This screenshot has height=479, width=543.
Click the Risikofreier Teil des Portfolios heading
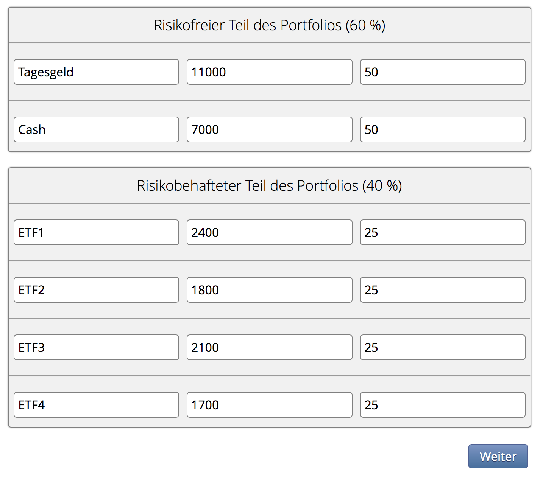click(269, 25)
